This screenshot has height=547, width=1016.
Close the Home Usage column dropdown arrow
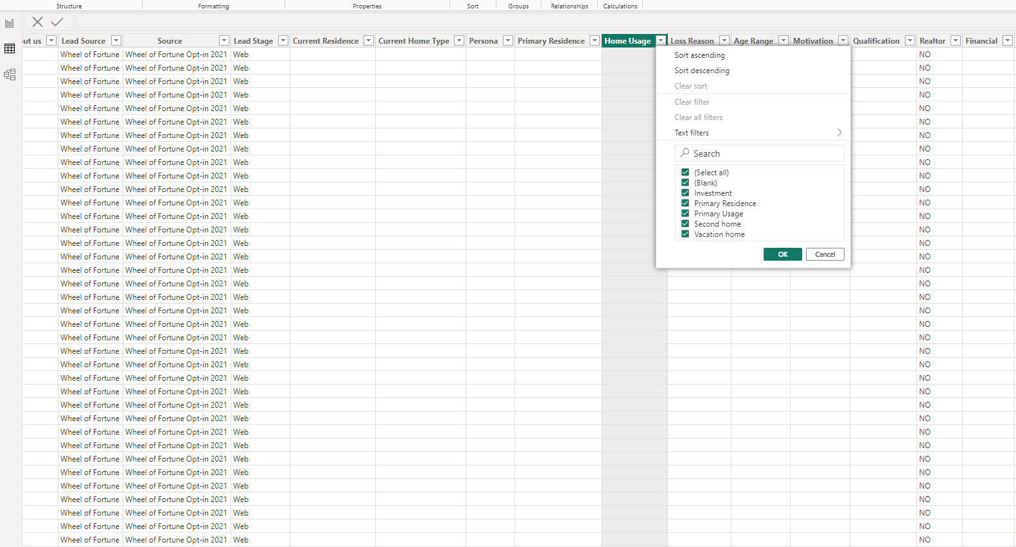click(661, 40)
